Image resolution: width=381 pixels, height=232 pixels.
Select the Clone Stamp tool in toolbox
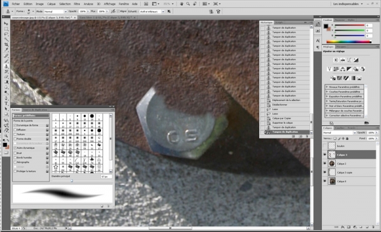click(6, 66)
